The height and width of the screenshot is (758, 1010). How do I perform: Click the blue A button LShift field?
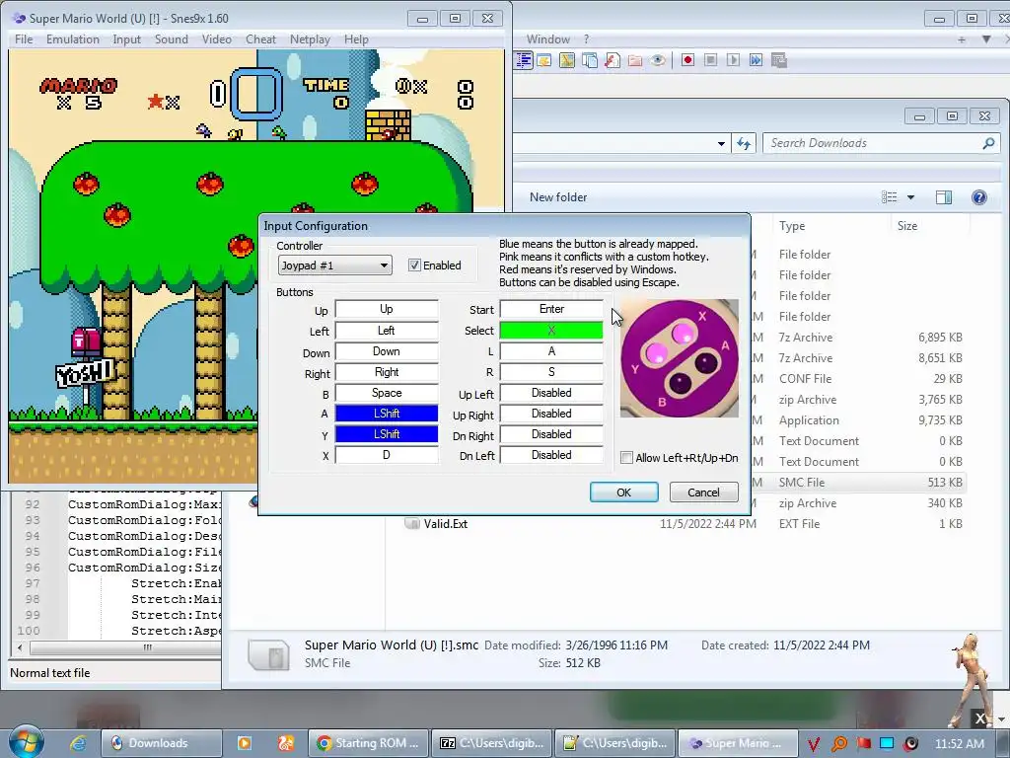[x=387, y=414]
